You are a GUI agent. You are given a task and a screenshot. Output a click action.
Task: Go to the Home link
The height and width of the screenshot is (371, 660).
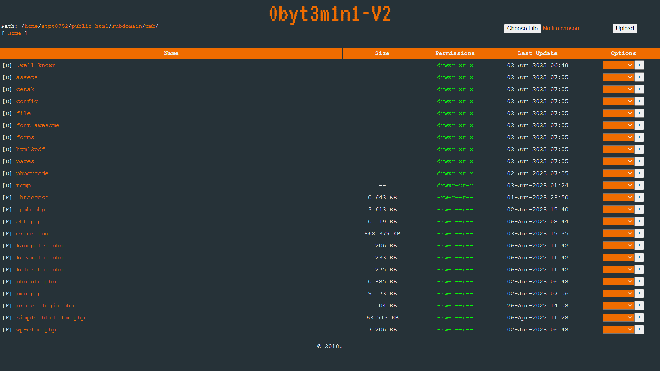click(x=14, y=33)
